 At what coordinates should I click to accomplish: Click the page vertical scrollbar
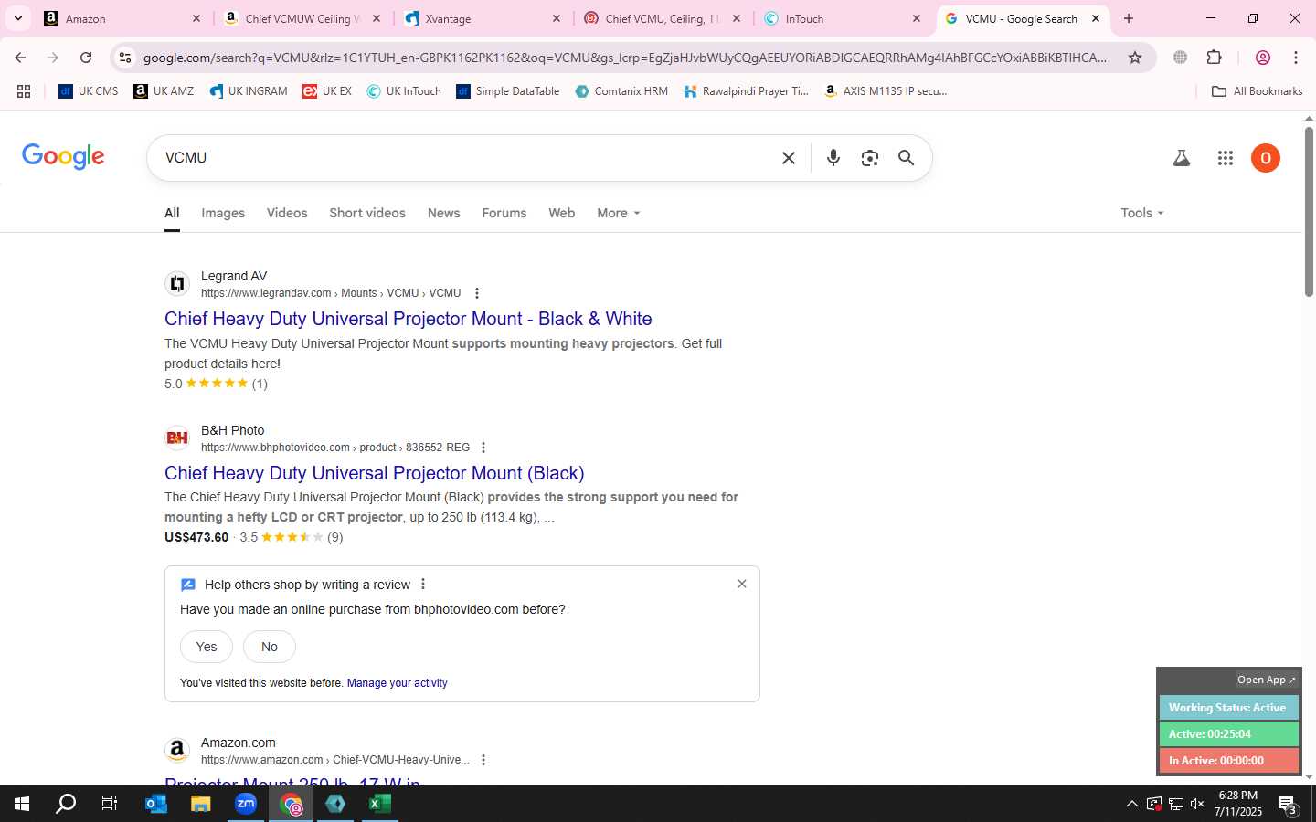1309,212
